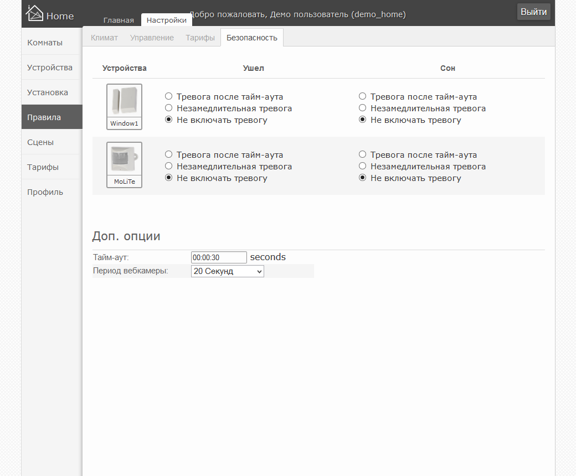Viewport: 576px width, 476px height.
Task: Click the Тайм-аут: label
Action: coord(111,257)
